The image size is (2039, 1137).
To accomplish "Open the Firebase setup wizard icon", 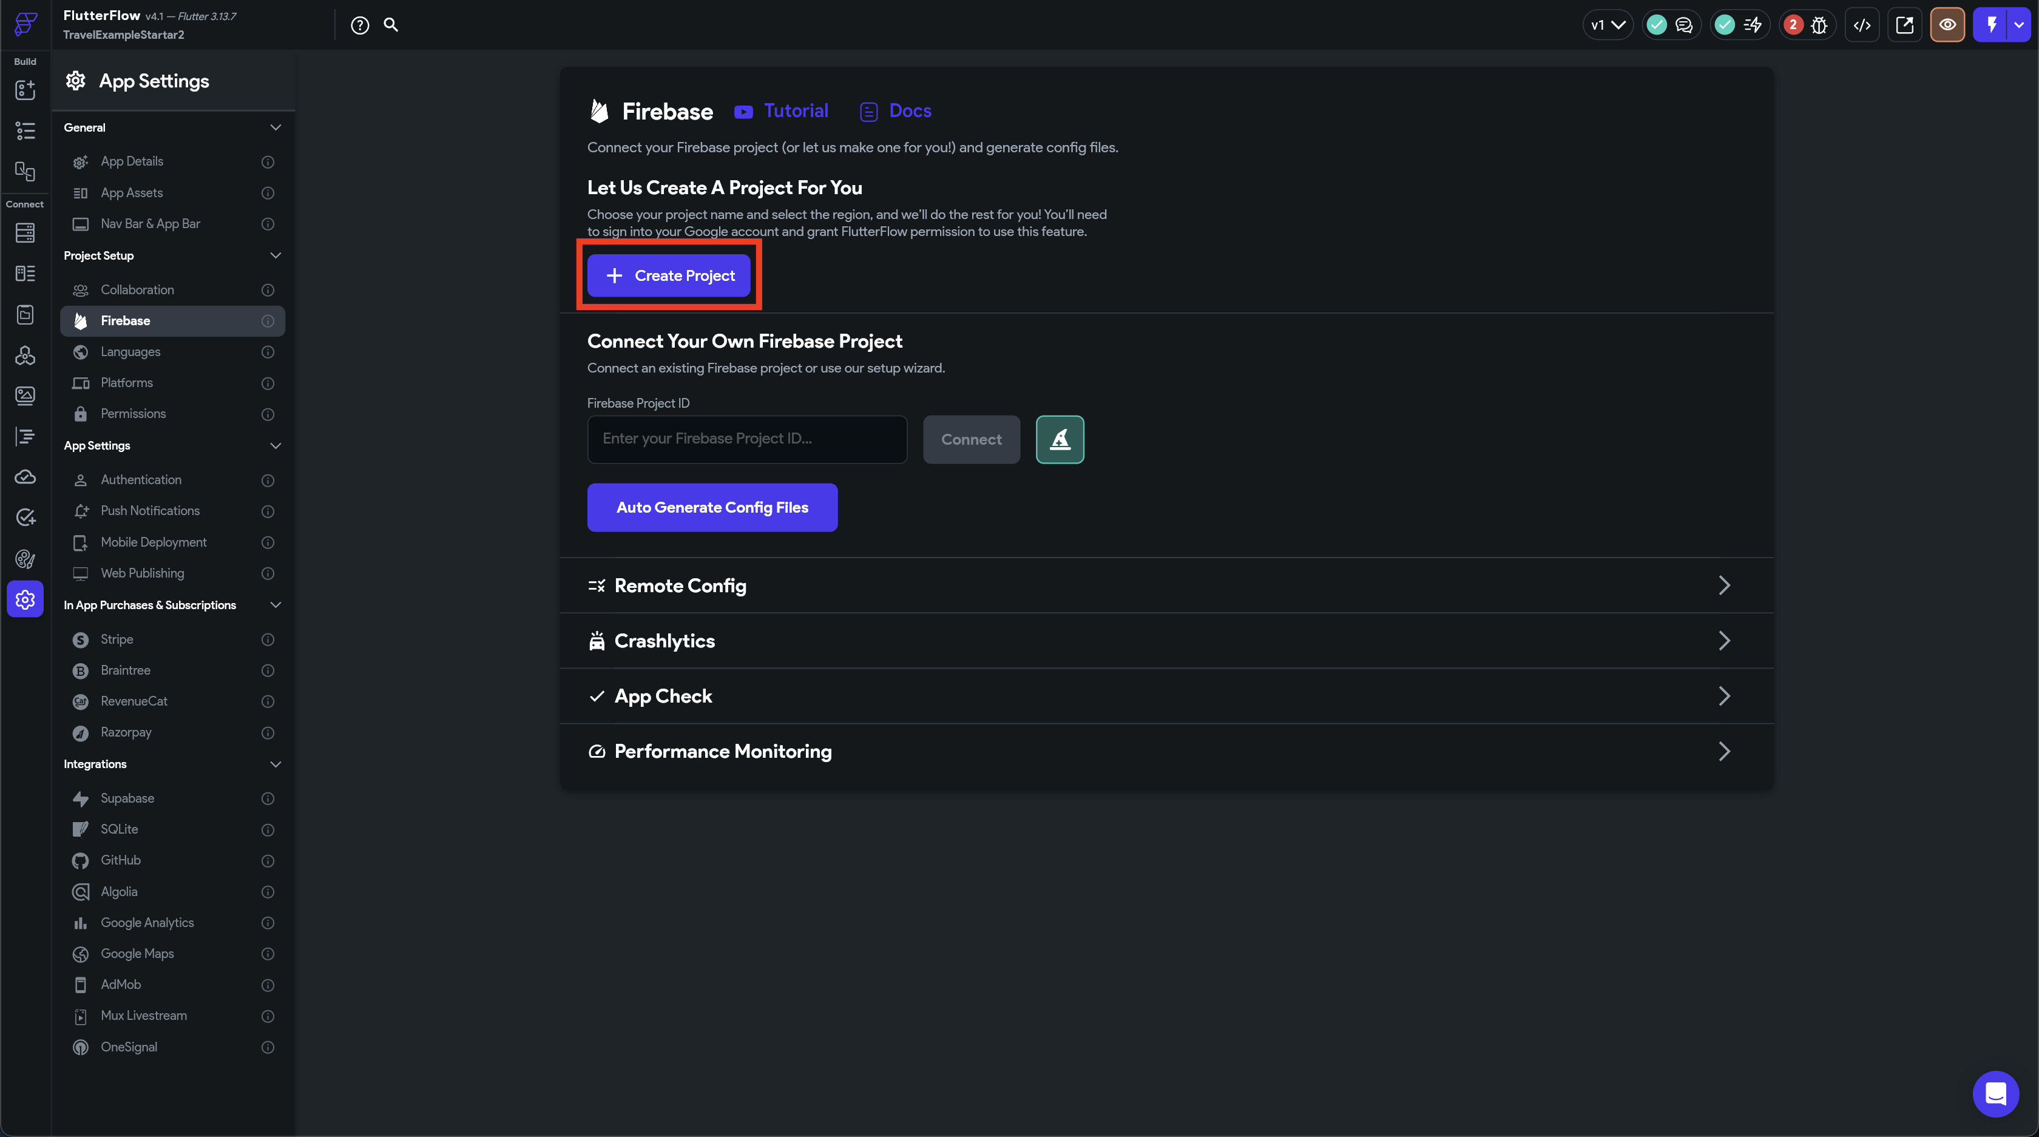I will tap(1059, 439).
